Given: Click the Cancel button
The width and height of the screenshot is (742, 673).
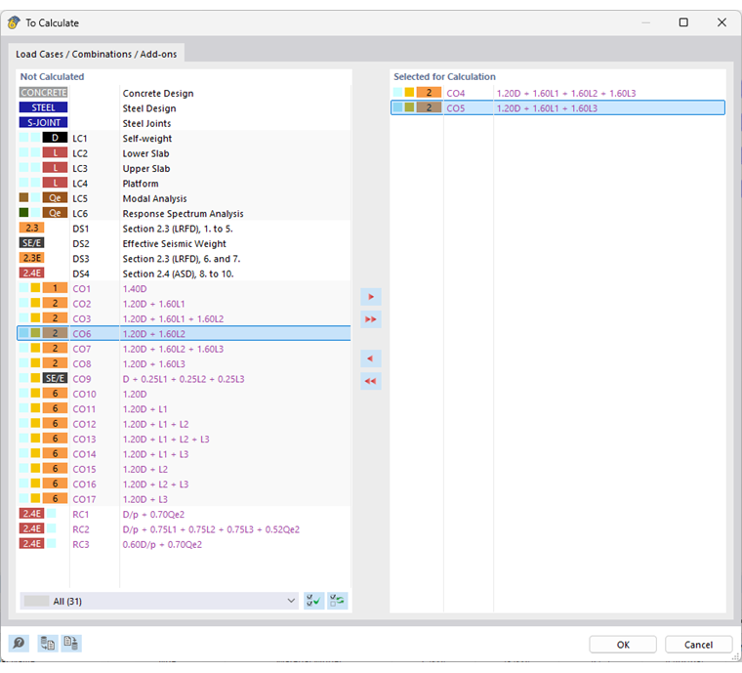Looking at the screenshot, I should tap(698, 645).
